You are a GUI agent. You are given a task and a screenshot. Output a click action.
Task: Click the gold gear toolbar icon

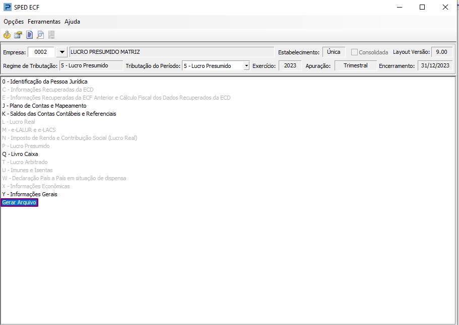[x=7, y=35]
